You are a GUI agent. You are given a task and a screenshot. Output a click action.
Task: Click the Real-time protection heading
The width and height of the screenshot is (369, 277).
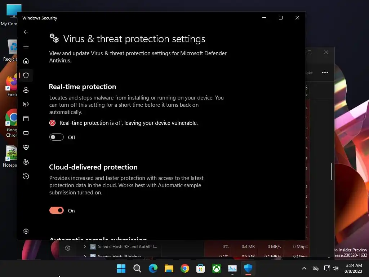pos(83,87)
